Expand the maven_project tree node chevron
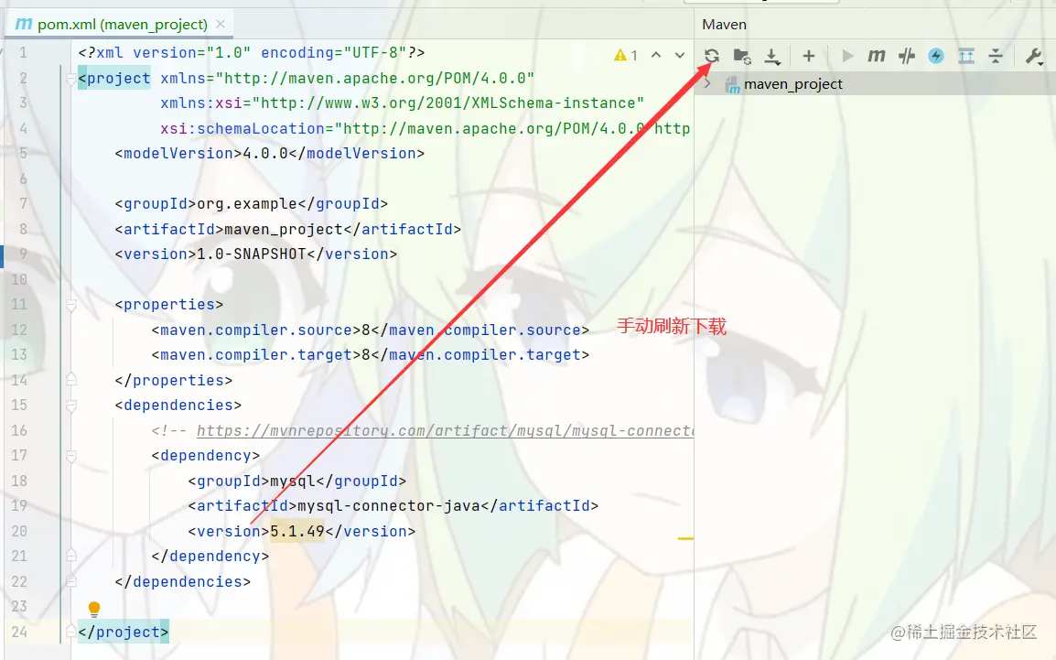 tap(707, 84)
